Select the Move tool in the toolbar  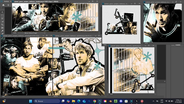pos(2,12)
